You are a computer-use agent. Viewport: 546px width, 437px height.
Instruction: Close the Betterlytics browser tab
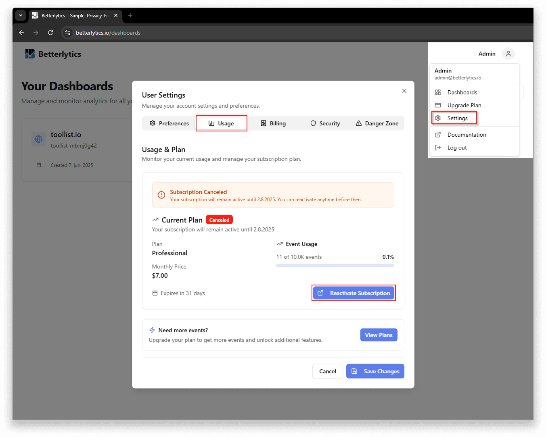[116, 15]
